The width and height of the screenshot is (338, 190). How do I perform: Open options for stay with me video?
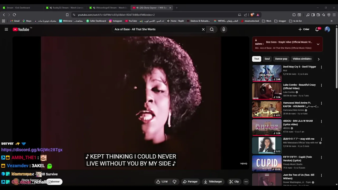pyautogui.click(x=321, y=139)
